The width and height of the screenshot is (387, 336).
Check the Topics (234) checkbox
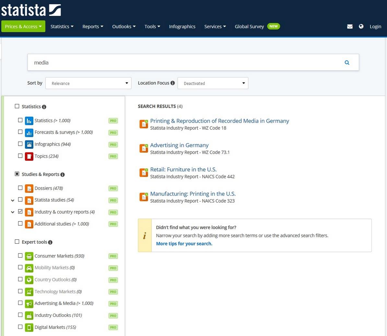[20, 156]
